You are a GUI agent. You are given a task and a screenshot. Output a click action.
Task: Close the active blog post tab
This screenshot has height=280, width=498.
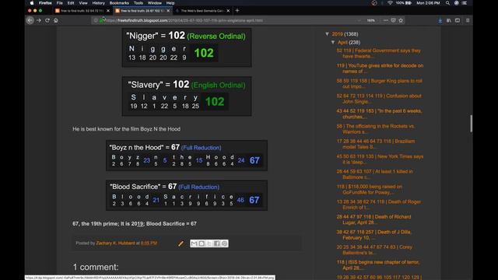click(168, 11)
